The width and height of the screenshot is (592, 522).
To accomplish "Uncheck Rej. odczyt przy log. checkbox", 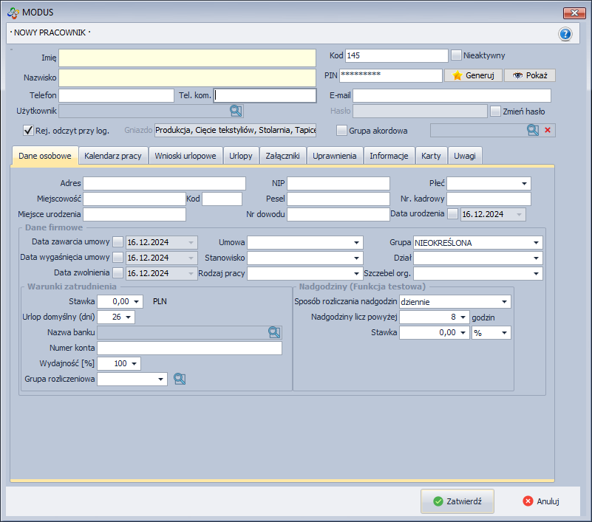I will point(29,131).
